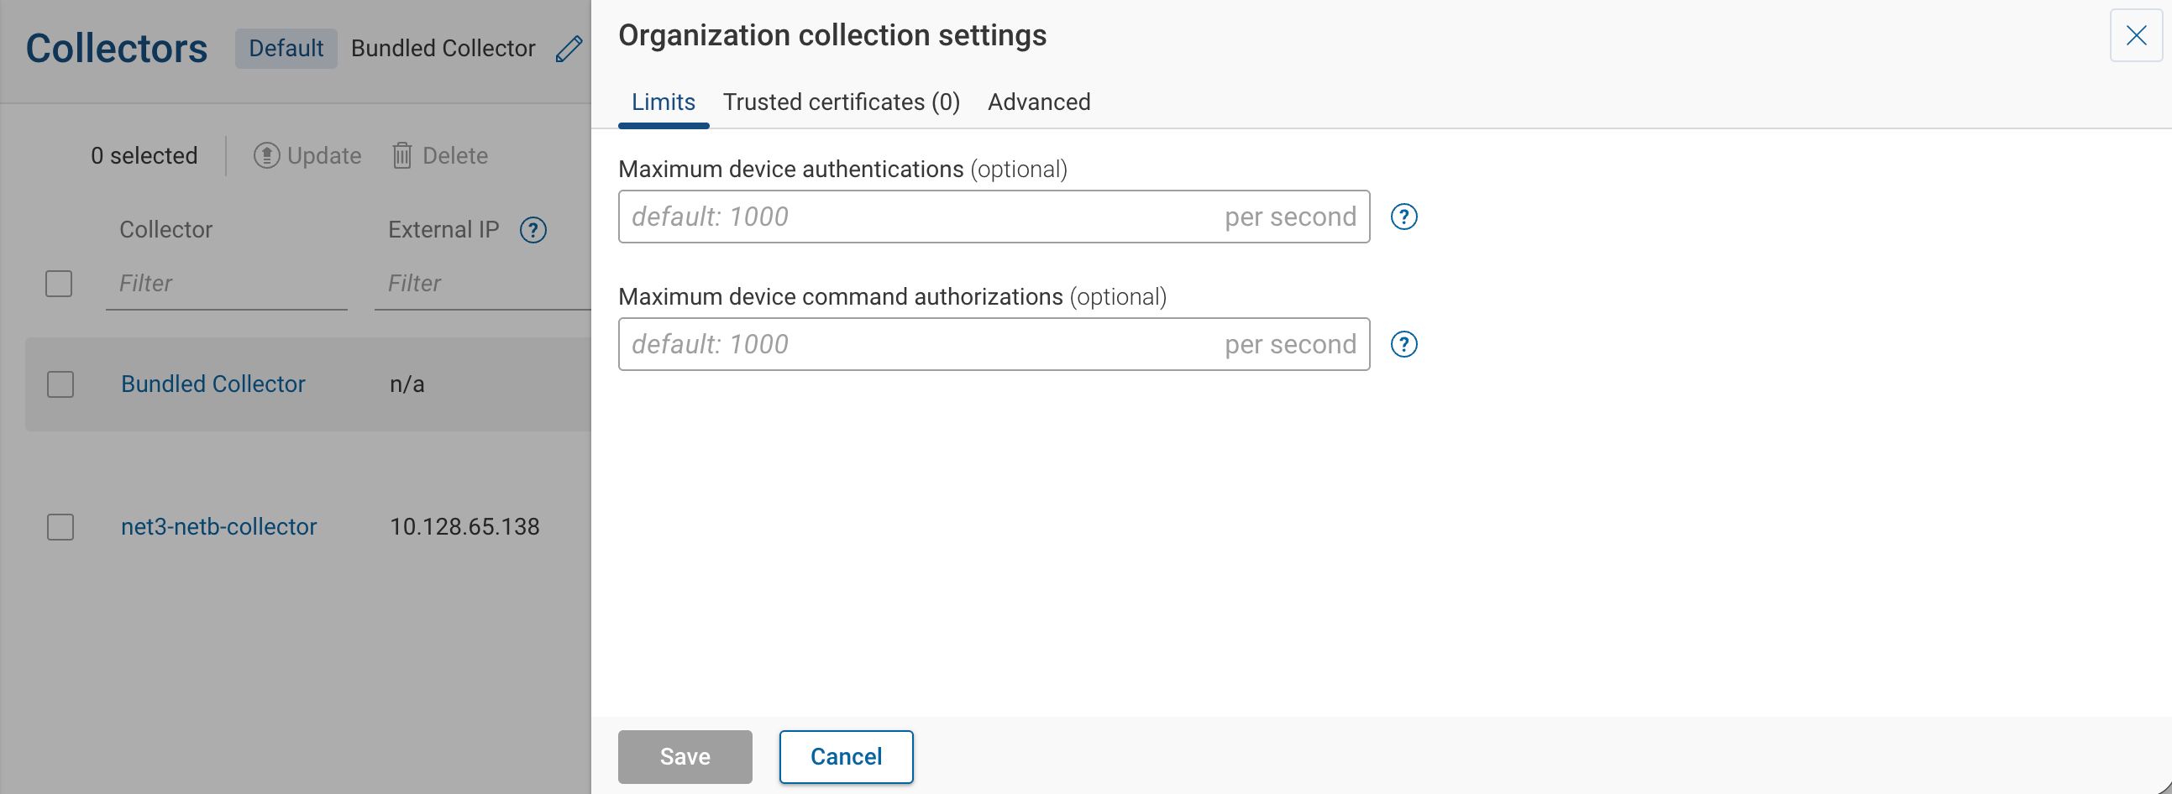This screenshot has height=794, width=2172.
Task: Click the 10.128.65.138 IP cell
Action: click(464, 526)
